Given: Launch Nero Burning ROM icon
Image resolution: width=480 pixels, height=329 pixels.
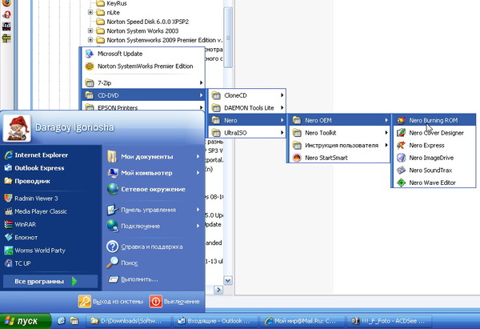Looking at the screenshot, I should pos(401,120).
